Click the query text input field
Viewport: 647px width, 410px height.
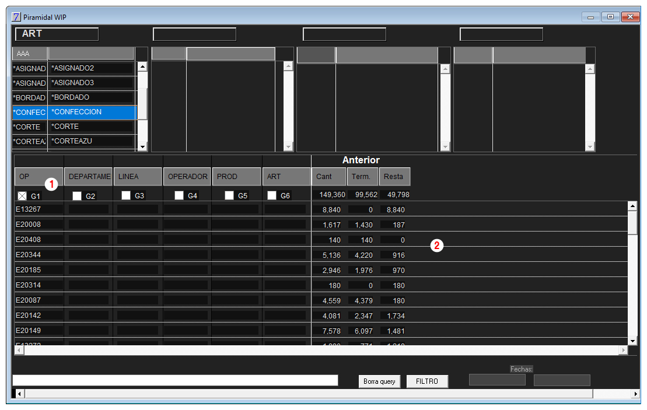coord(176,380)
